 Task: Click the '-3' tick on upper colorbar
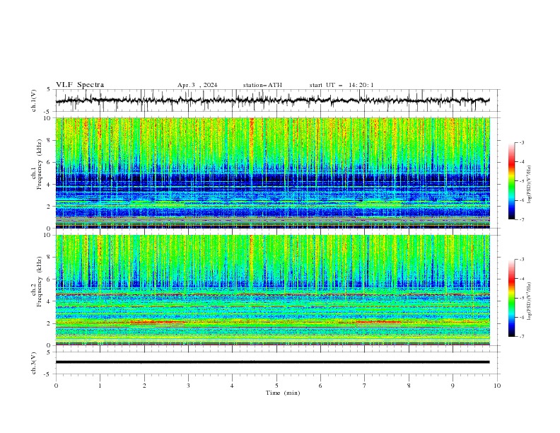(522, 142)
